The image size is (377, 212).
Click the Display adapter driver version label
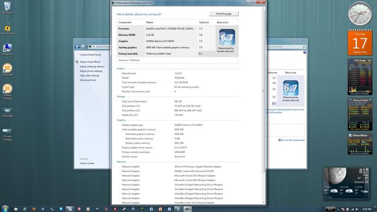[137, 148]
